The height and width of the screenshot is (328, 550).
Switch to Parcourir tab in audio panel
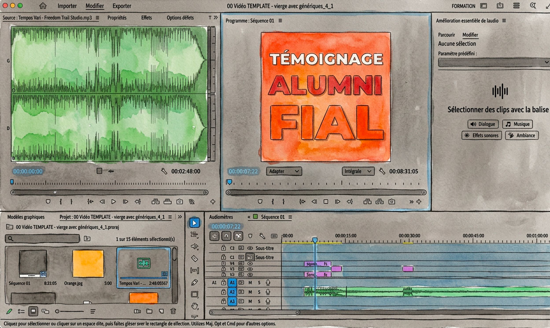coord(447,35)
